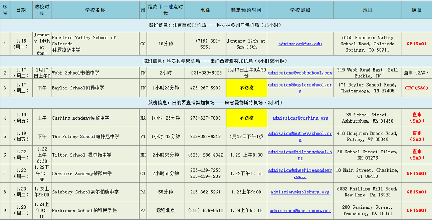432x220 pixels.
Task: Select 返程北京 cell in Perkiomen row
Action: (x=166, y=211)
